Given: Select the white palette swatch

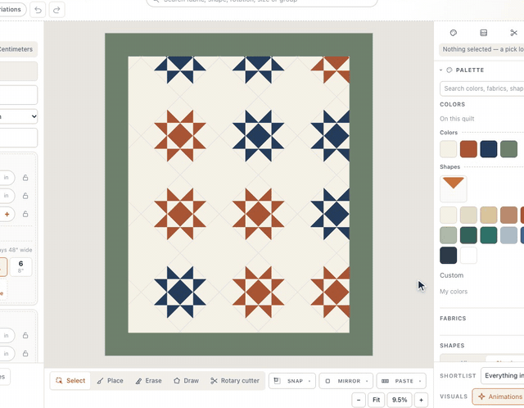Looking at the screenshot, I should (x=468, y=256).
